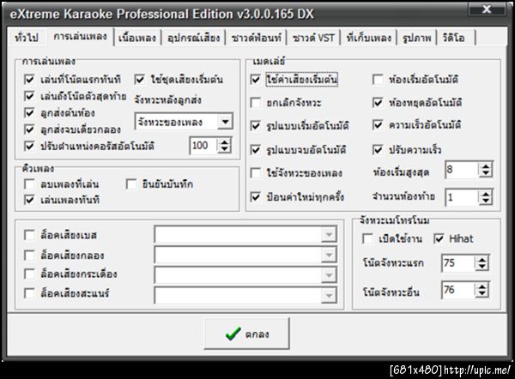Increase โน็ตจังหวะแรก with up arrow
The height and width of the screenshot is (379, 515).
coord(482,260)
